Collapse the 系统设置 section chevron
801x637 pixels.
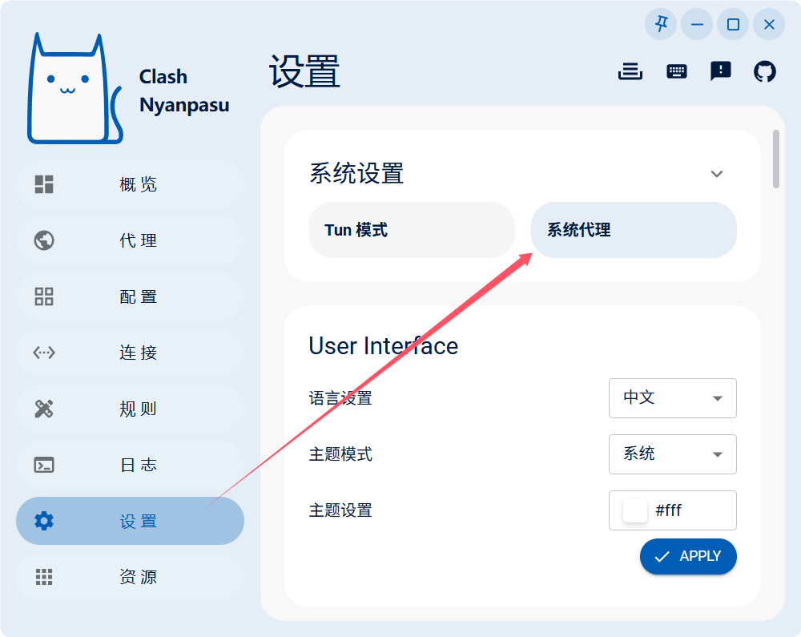pyautogui.click(x=717, y=174)
